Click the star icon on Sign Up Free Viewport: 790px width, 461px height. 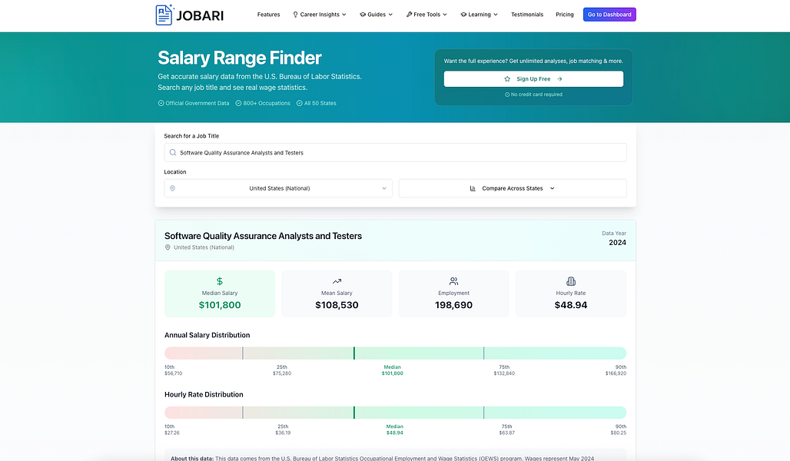click(507, 79)
